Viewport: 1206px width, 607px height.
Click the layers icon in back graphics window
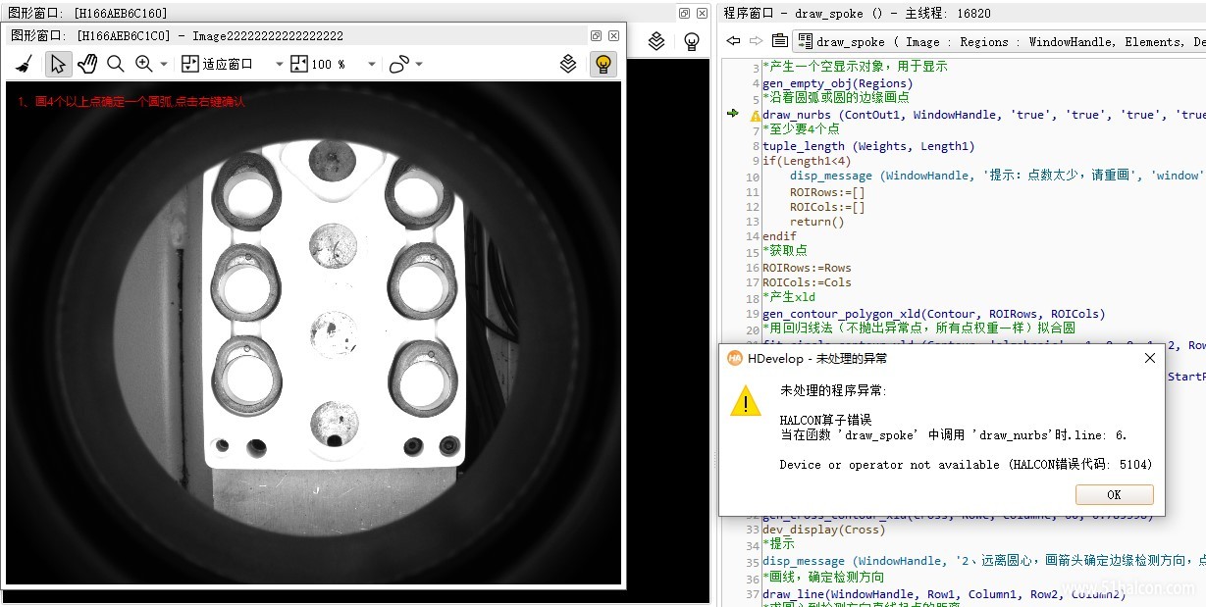[656, 41]
